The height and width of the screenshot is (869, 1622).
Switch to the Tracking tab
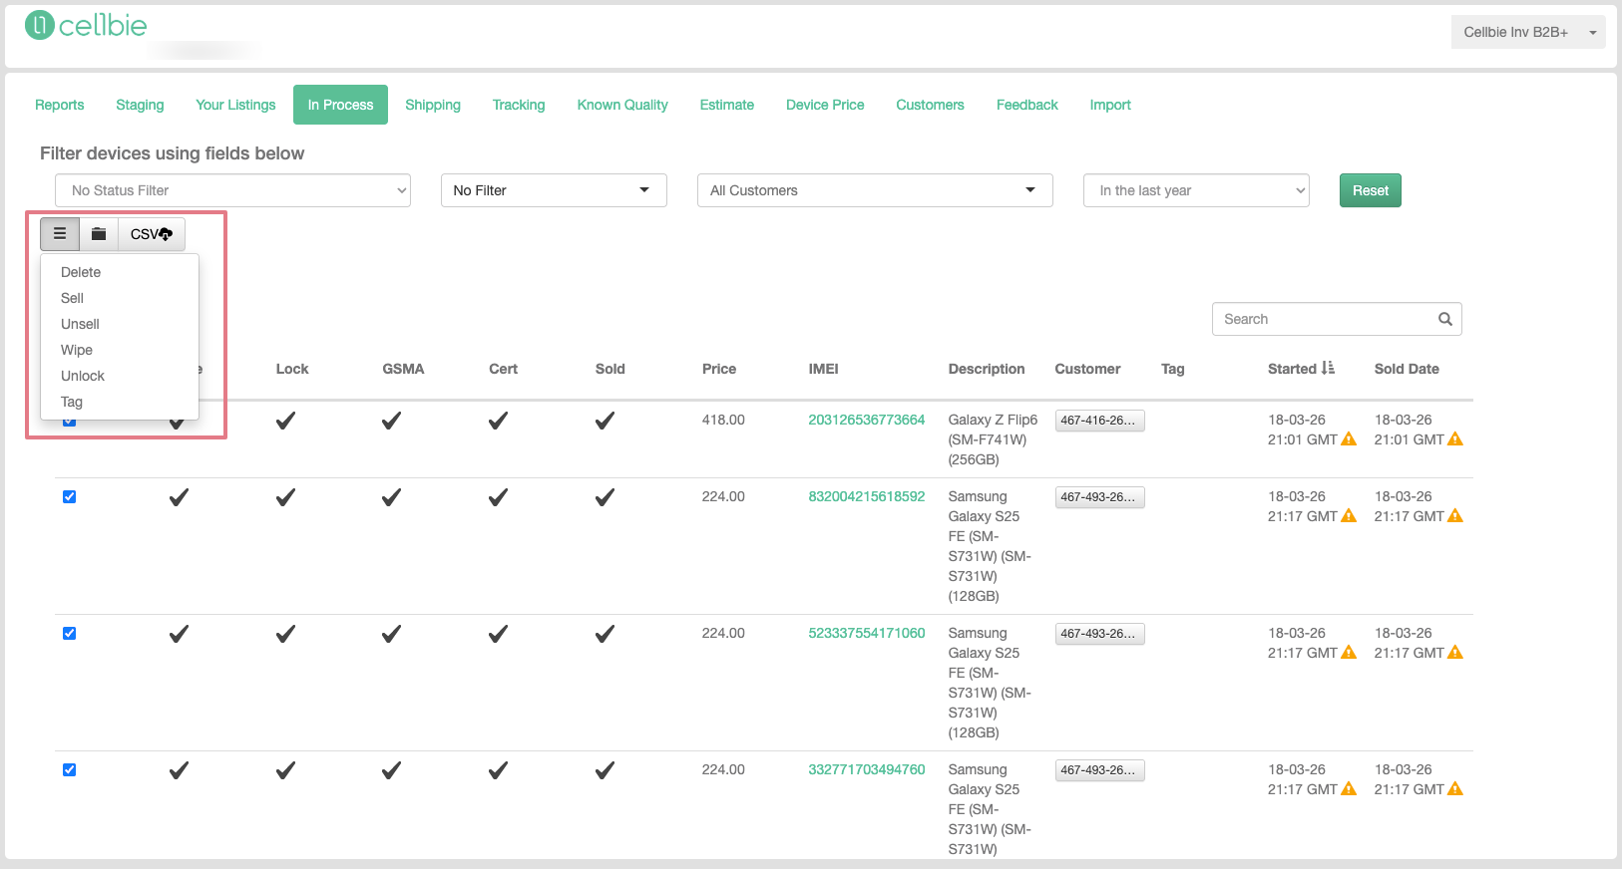[x=519, y=105]
